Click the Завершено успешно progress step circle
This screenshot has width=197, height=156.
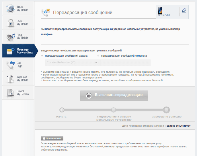pyautogui.click(x=167, y=110)
